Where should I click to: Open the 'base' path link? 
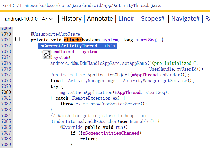[x=52, y=5]
